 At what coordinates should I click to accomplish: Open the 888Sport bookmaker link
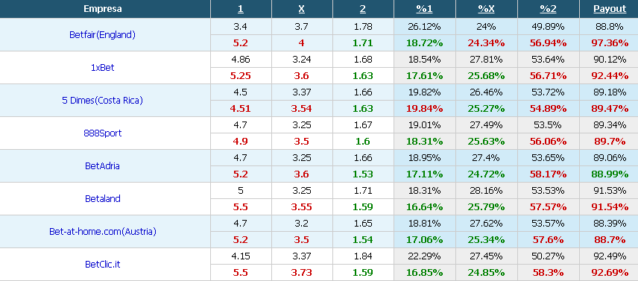[103, 133]
